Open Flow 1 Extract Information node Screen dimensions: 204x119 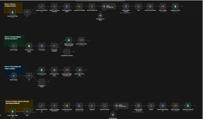[x=108, y=6]
